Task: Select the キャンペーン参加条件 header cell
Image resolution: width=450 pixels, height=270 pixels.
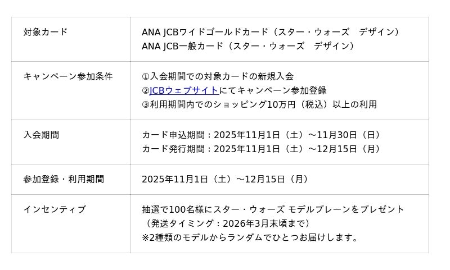Action: 68,76
